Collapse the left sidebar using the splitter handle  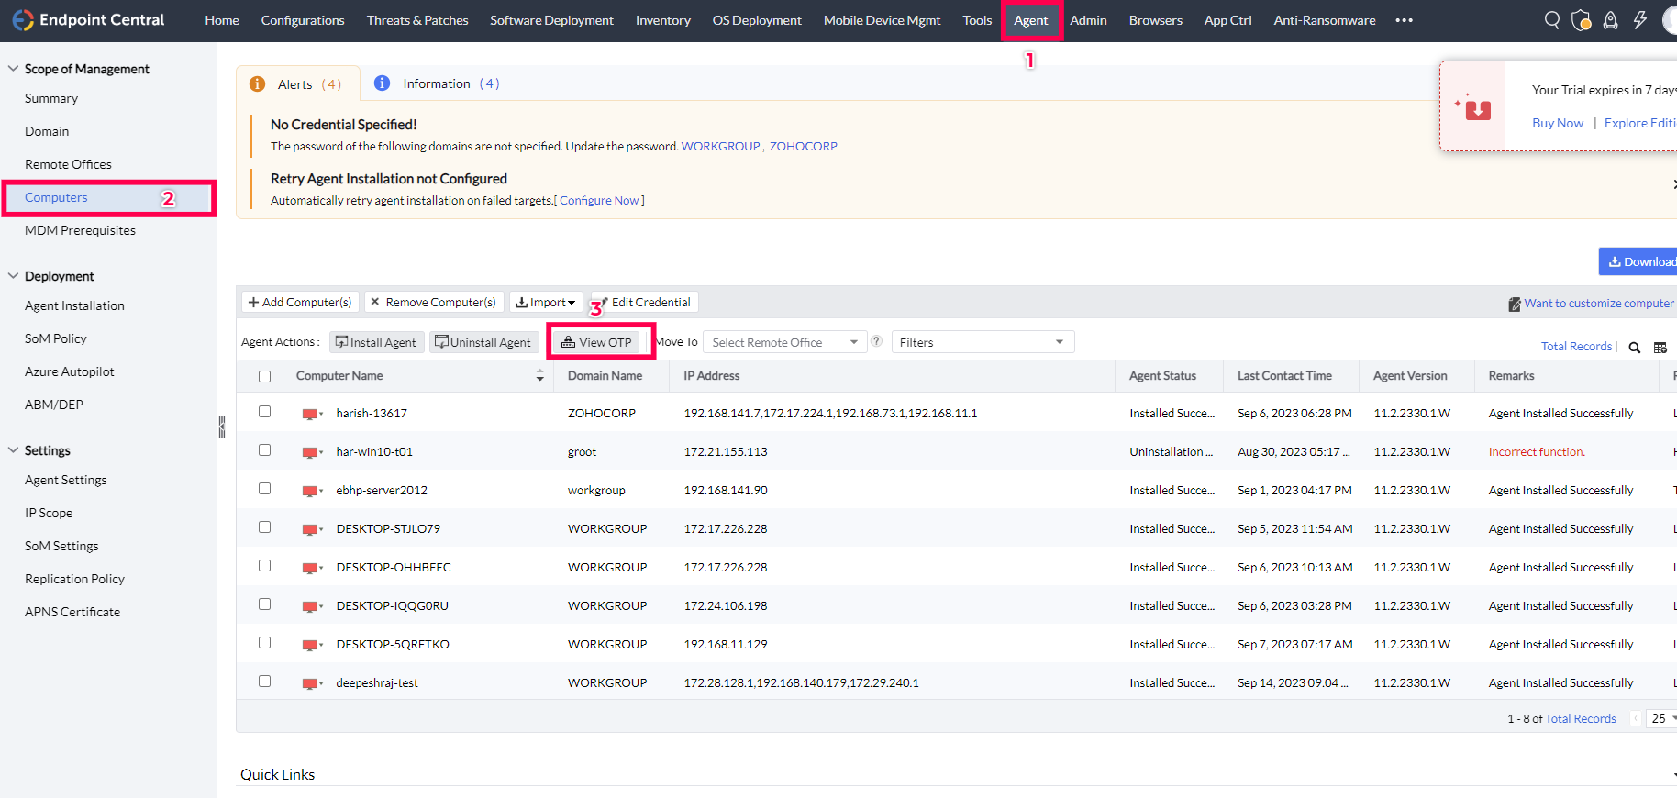point(221,427)
